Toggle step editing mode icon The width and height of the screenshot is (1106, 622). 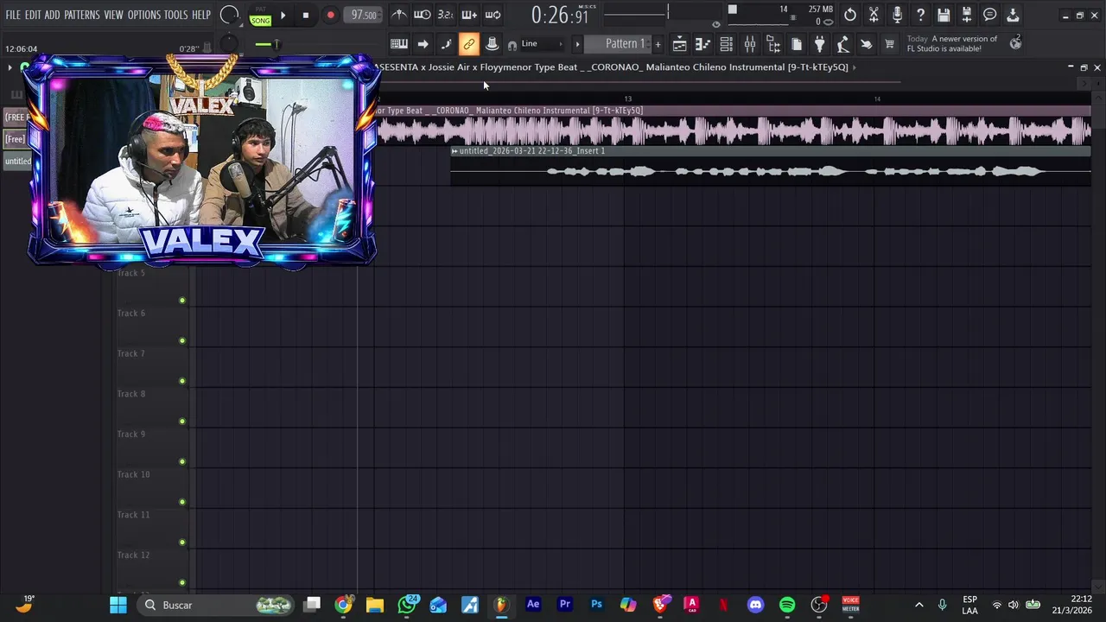click(x=446, y=44)
